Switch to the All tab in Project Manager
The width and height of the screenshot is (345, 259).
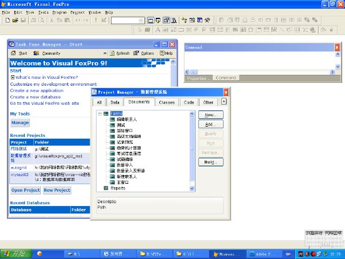99,102
